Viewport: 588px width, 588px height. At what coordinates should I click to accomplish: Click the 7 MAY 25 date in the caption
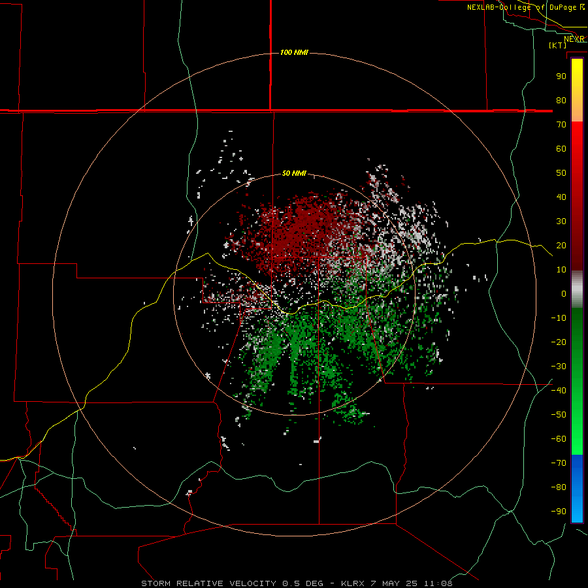tap(395, 583)
